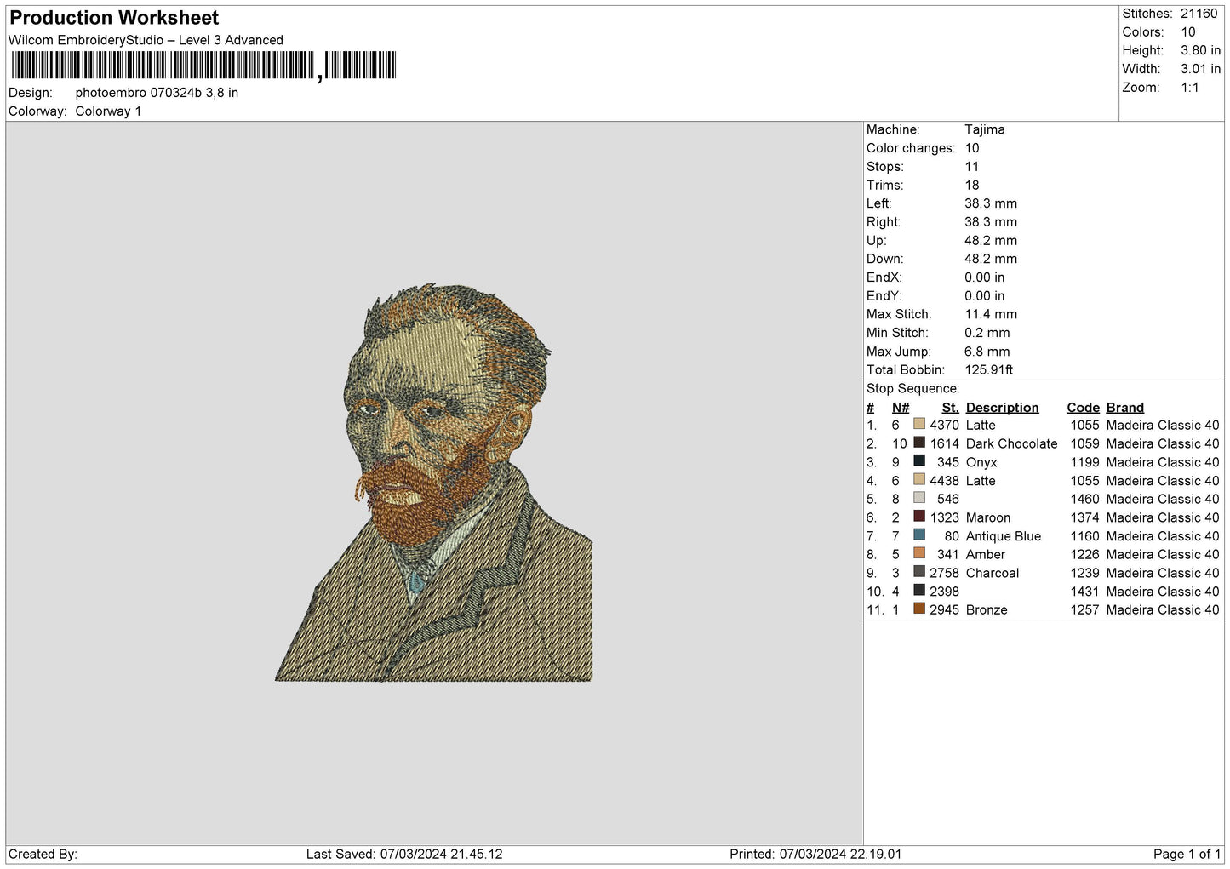Click the Colors value 10 in header
Image resolution: width=1230 pixels, height=869 pixels.
coord(1188,32)
